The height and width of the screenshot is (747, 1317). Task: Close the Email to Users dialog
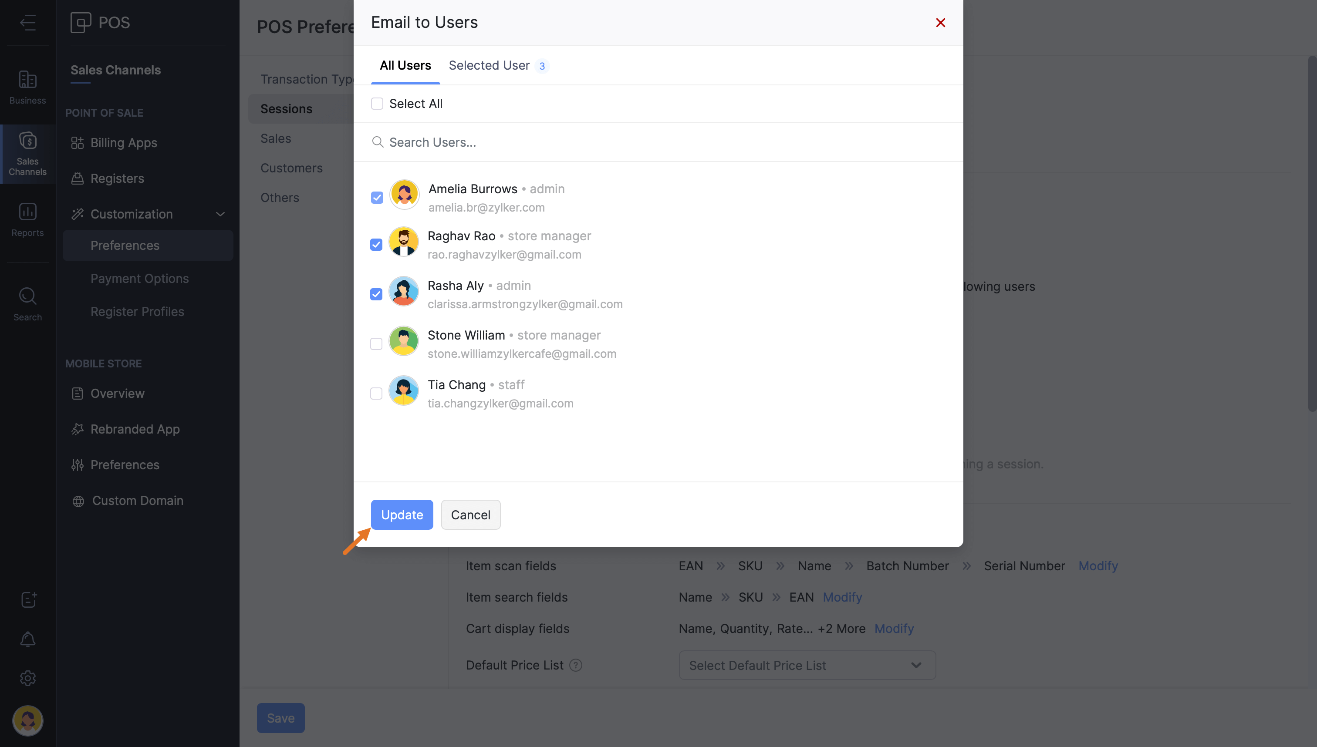[x=940, y=23]
